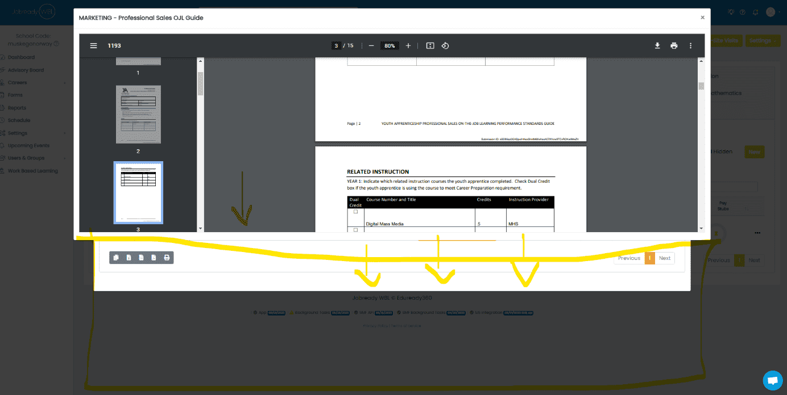Open Work Based Learning in the sidebar
Screen dimensions: 787x395
pos(32,171)
